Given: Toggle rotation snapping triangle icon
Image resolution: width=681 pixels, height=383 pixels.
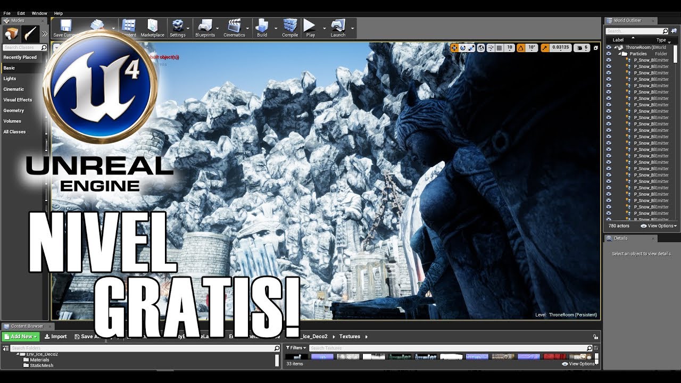Looking at the screenshot, I should click(521, 48).
